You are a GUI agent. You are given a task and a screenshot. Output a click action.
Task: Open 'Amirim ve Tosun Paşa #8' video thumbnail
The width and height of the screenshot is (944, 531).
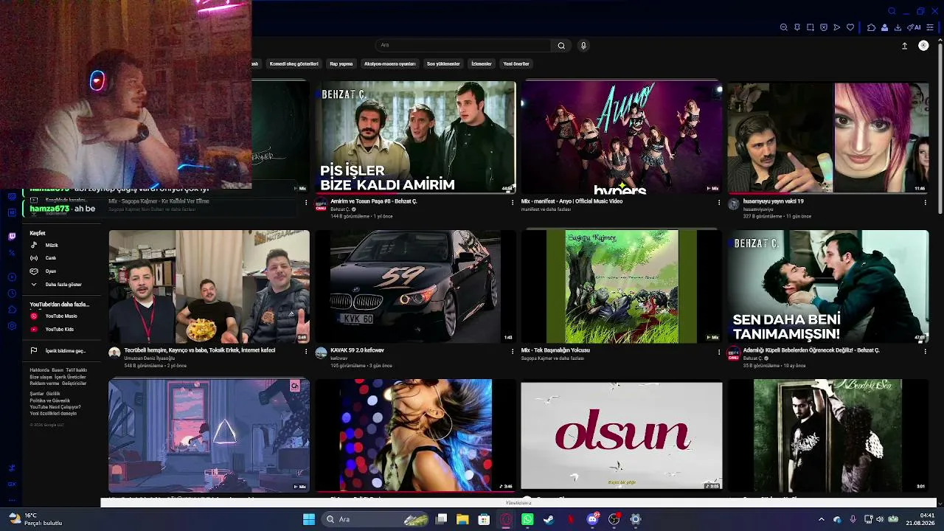(415, 137)
